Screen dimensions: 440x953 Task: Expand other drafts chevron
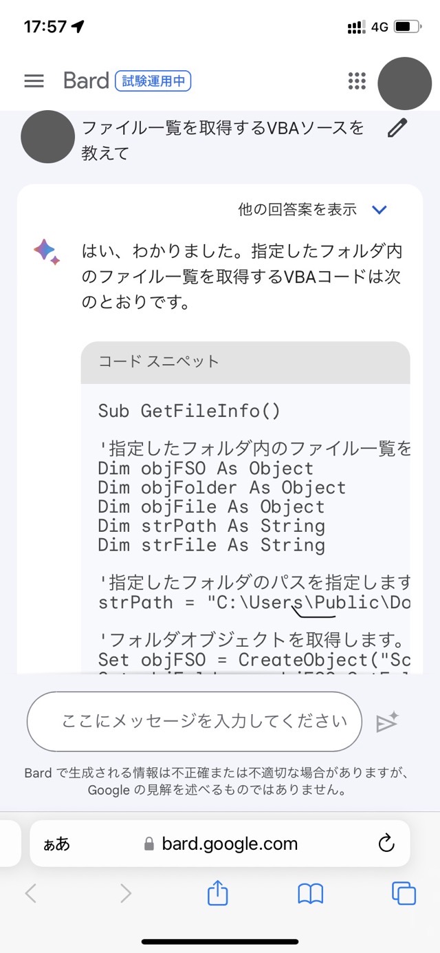pyautogui.click(x=379, y=210)
